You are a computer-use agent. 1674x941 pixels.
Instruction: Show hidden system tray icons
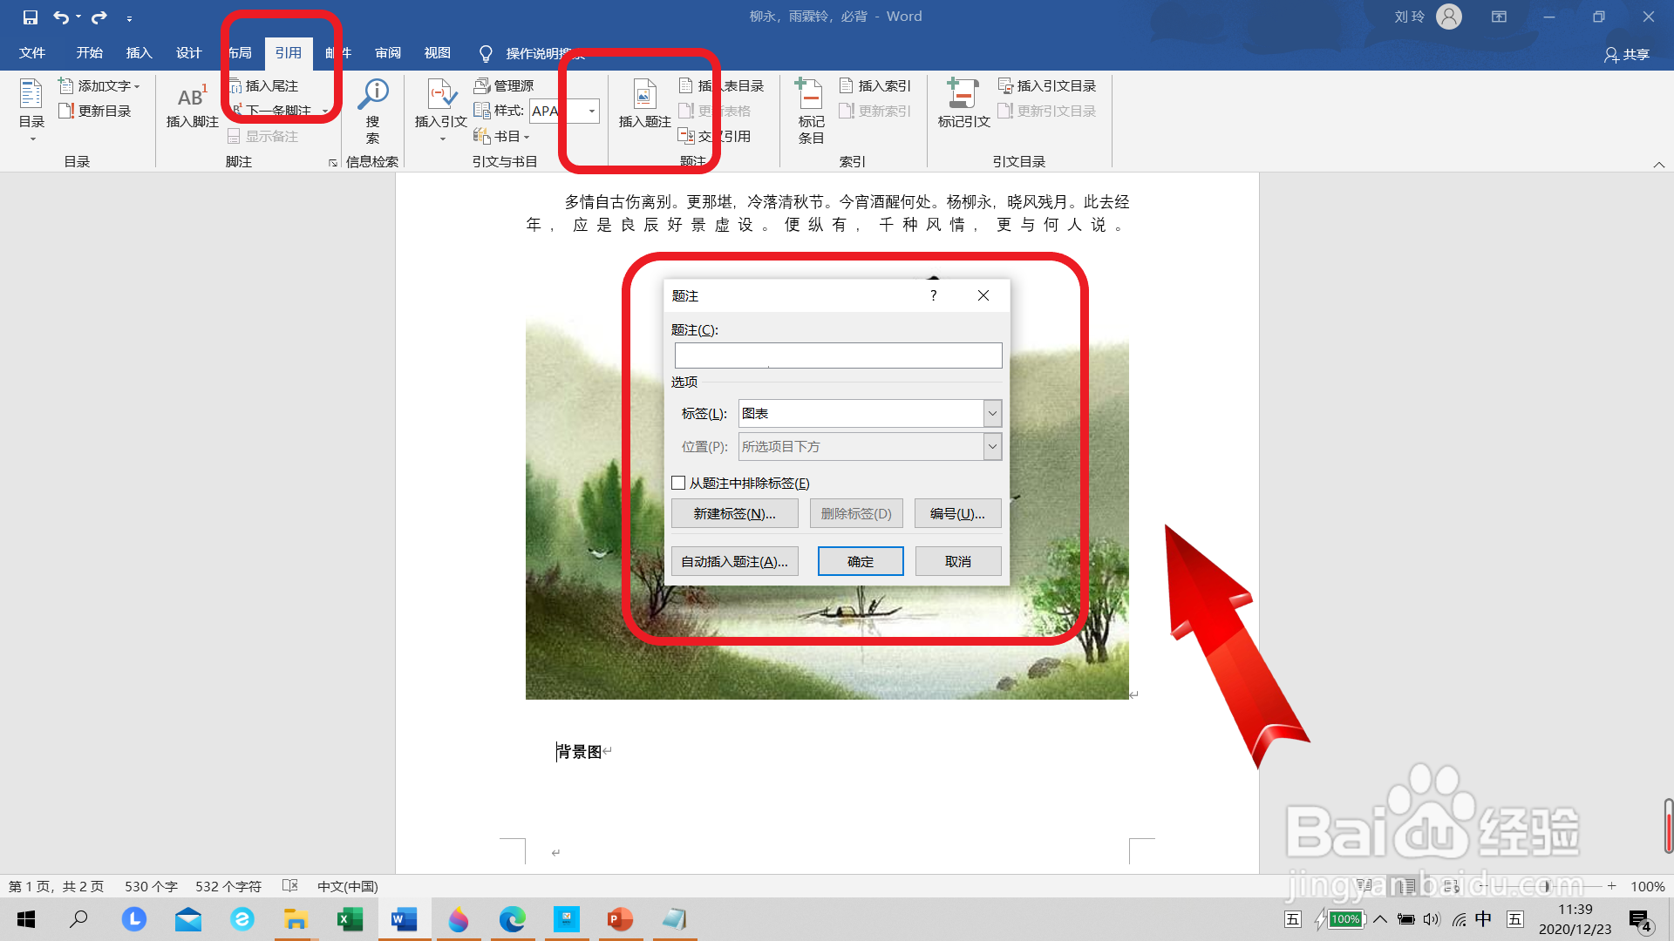(x=1380, y=919)
